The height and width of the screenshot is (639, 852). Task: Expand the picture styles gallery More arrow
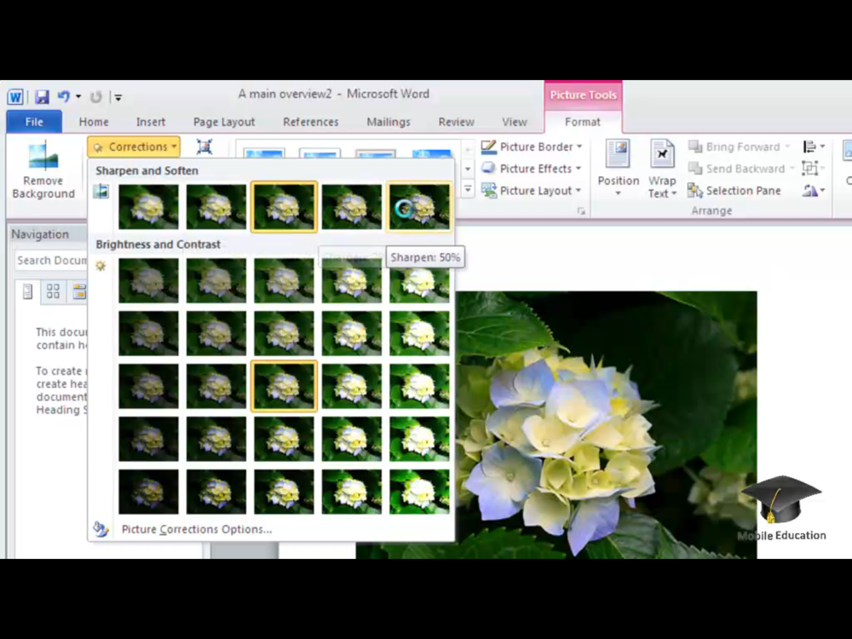(x=467, y=189)
